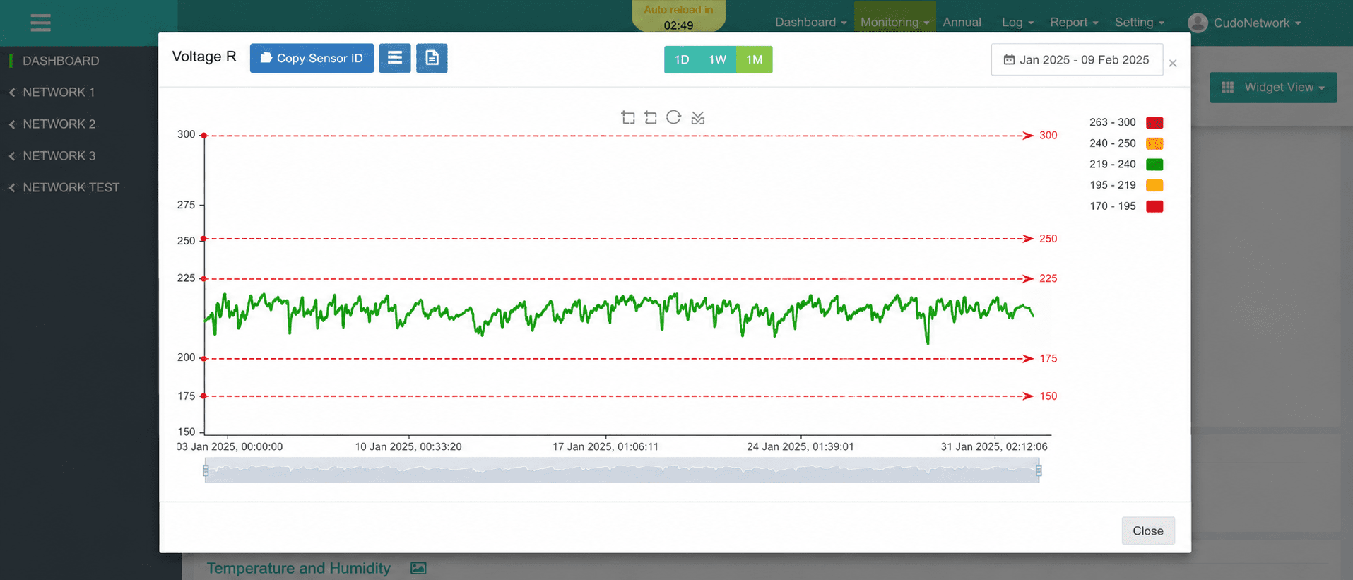The width and height of the screenshot is (1353, 580).
Task: Expand NETWORK 2 in the sidebar
Action: click(x=59, y=124)
